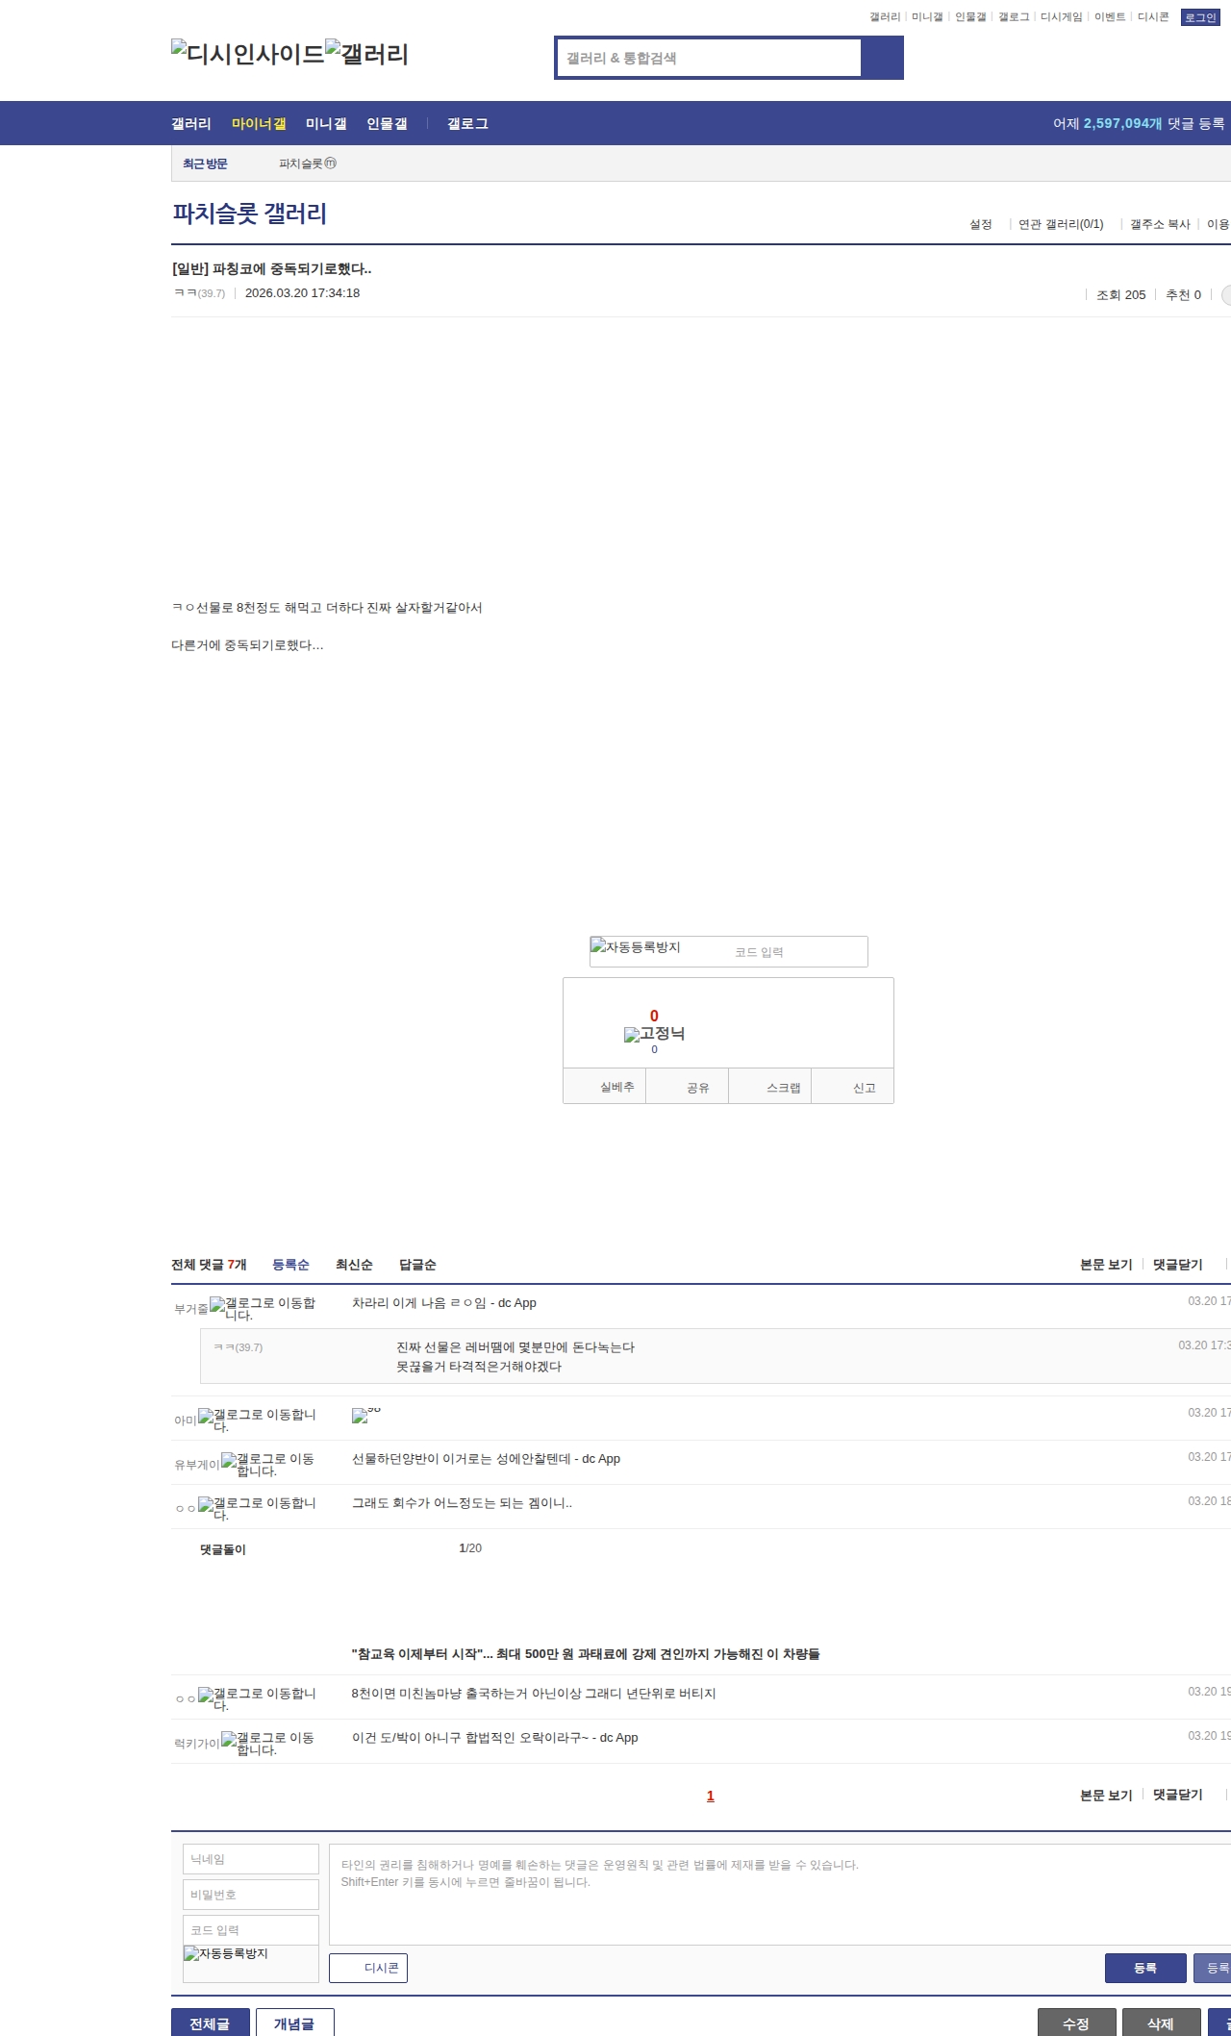Click the 부거줄 nickname
Image resolution: width=1231 pixels, height=2036 pixels.
190,1309
